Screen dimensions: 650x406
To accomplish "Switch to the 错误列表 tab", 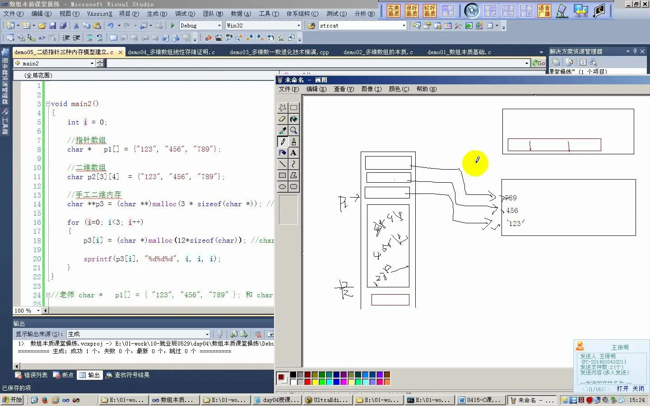I will [32, 375].
